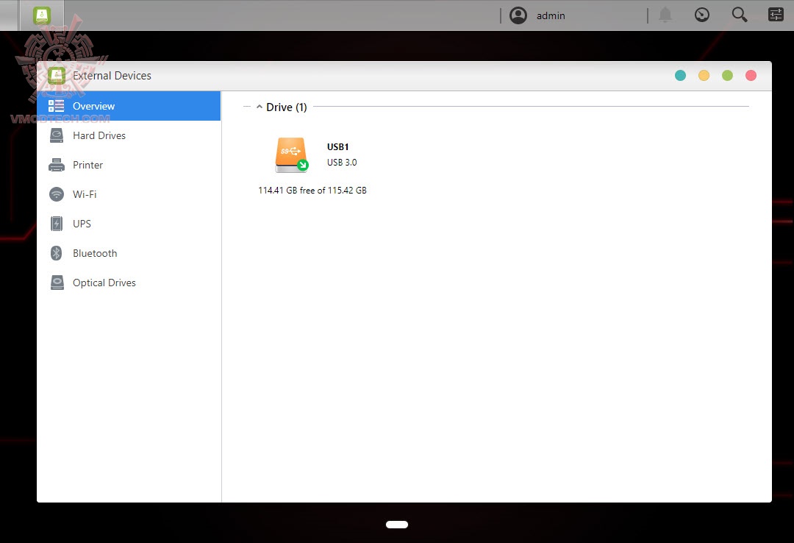The width and height of the screenshot is (794, 543).
Task: Open the Printer section
Action: pos(129,165)
